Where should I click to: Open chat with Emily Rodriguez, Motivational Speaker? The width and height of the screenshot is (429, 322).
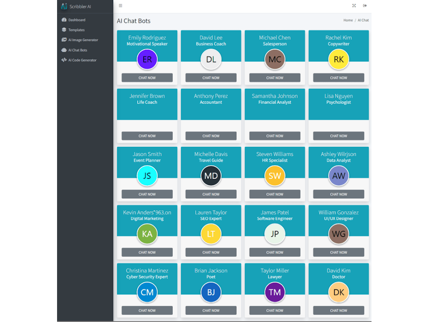(x=147, y=78)
